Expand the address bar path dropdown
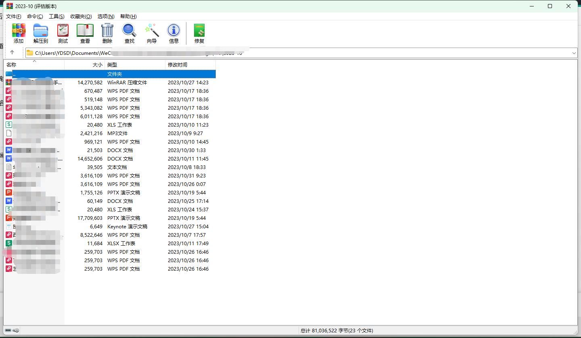581x338 pixels. pos(574,53)
